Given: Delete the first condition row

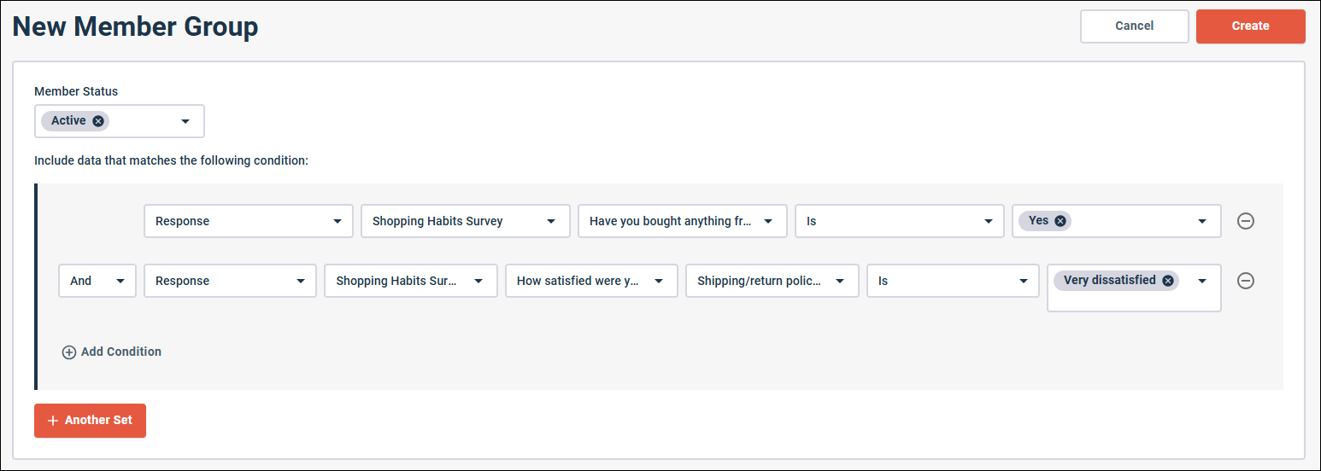Looking at the screenshot, I should 1246,221.
